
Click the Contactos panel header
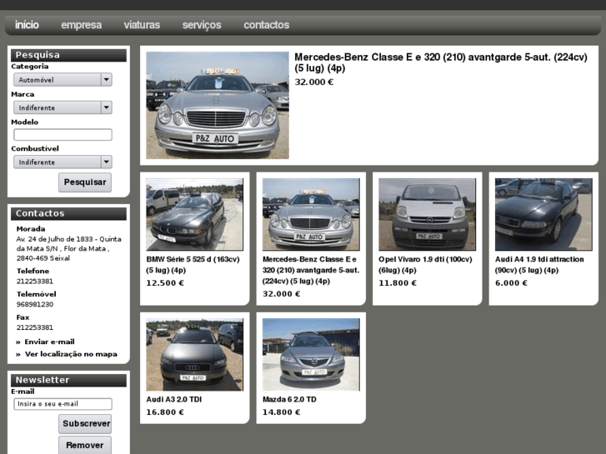68,213
